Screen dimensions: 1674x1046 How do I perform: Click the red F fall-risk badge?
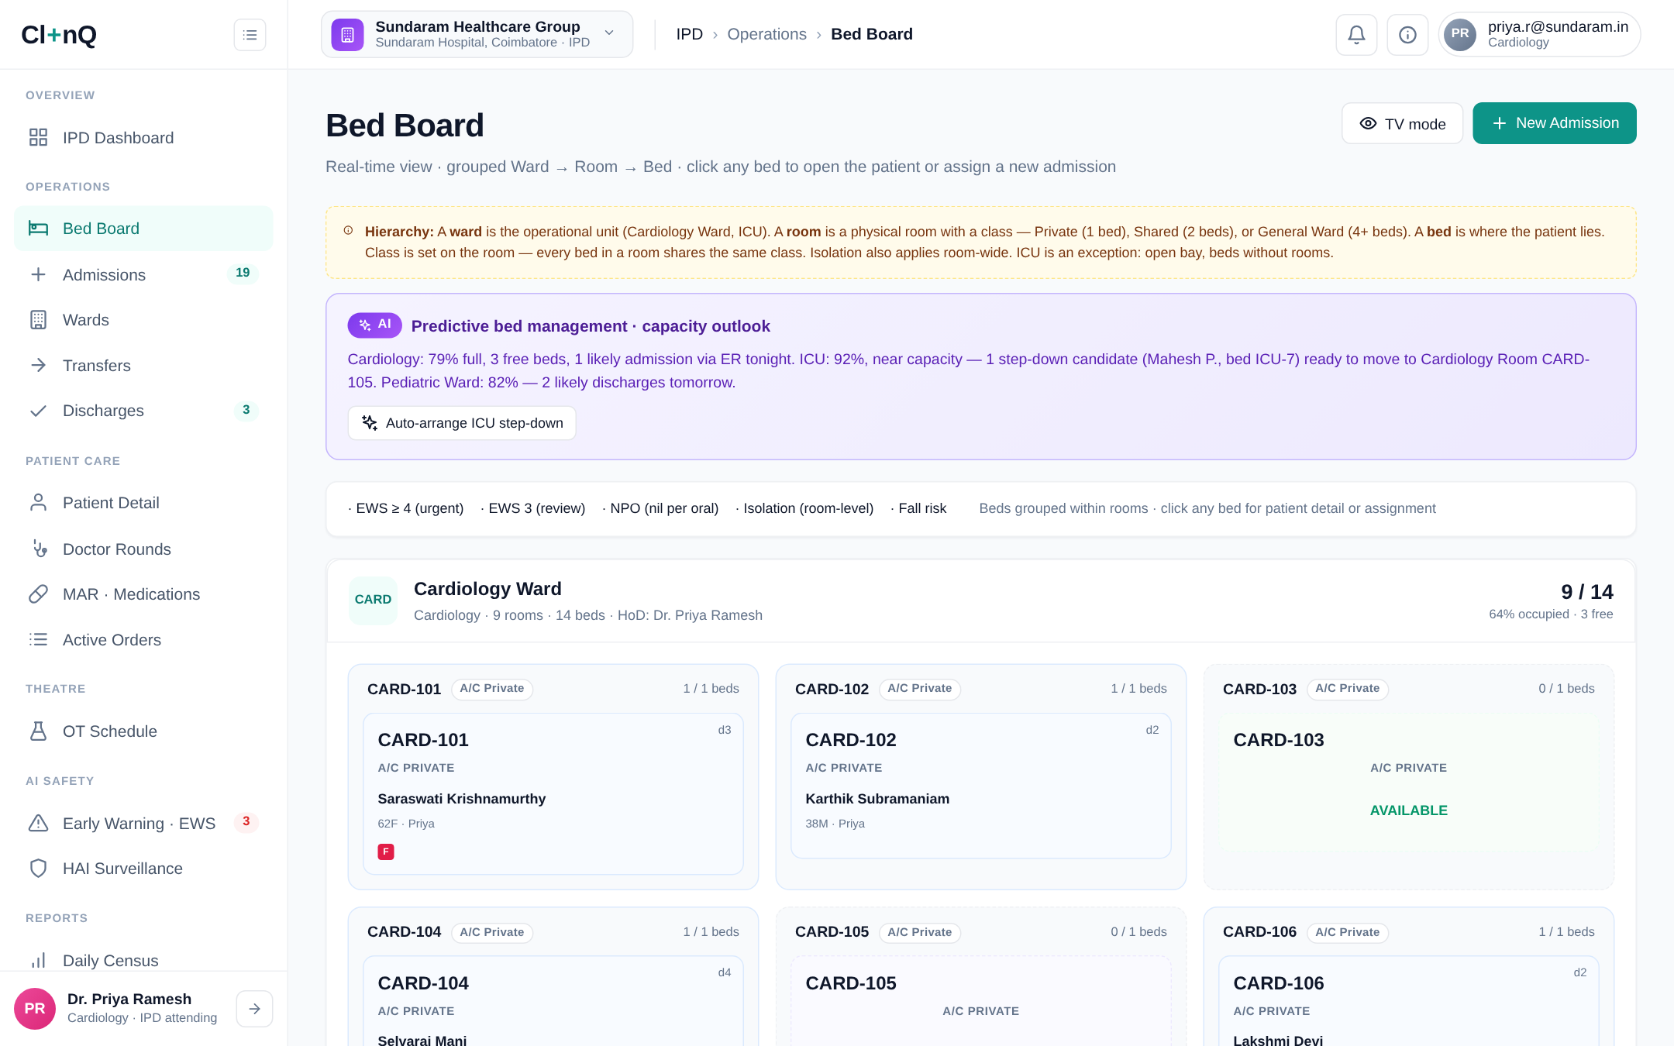click(x=386, y=852)
